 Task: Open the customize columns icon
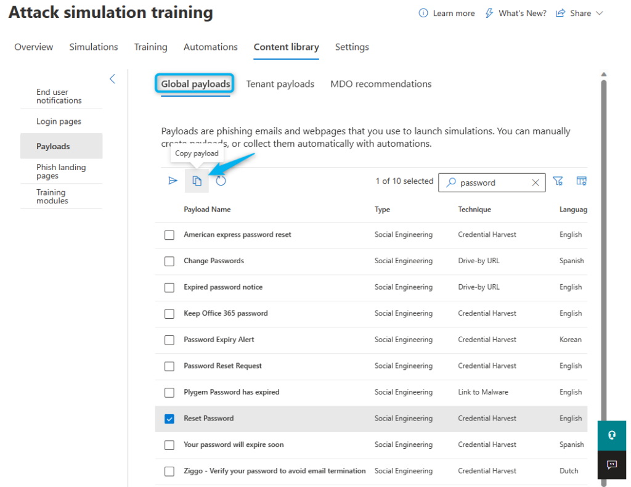click(x=581, y=181)
